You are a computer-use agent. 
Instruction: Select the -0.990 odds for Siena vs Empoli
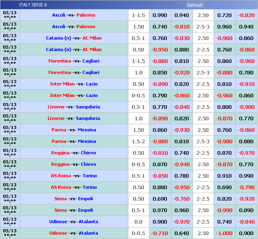click(x=225, y=210)
